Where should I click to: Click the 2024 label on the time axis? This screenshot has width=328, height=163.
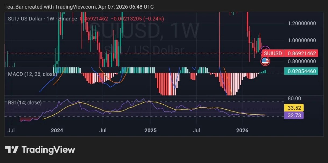pos(56,131)
